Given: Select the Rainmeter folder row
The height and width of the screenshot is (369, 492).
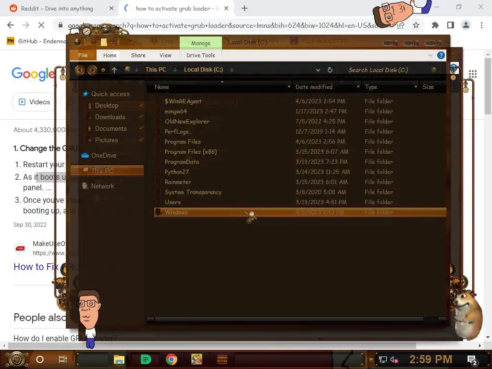Looking at the screenshot, I should pos(300,182).
